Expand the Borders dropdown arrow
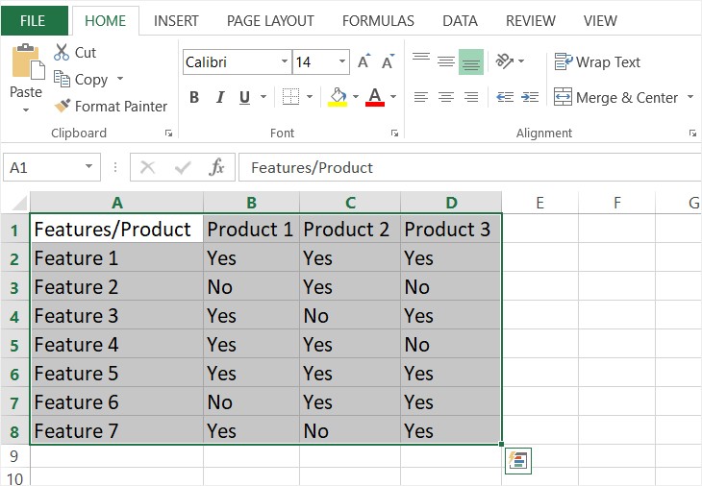The image size is (702, 486). point(310,97)
